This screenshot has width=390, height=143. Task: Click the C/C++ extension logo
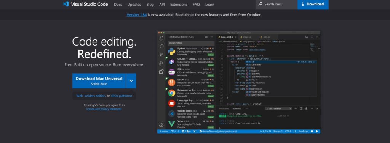point(172,72)
